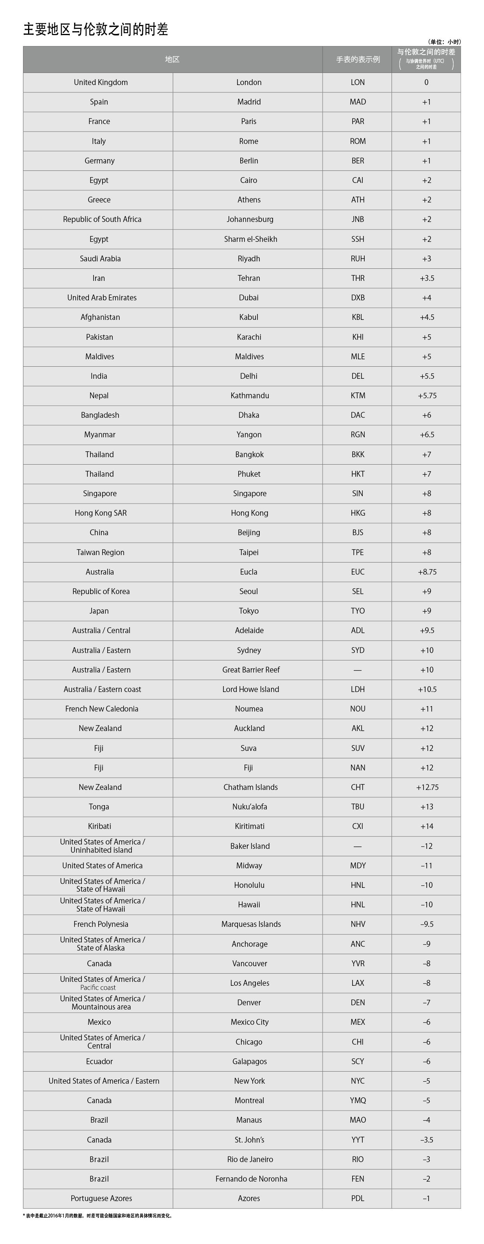484x1244 pixels.
Task: Click the page title about London time differences
Action: 96,30
